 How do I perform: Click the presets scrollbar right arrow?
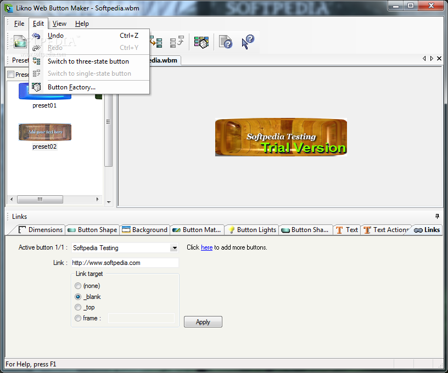click(x=97, y=199)
